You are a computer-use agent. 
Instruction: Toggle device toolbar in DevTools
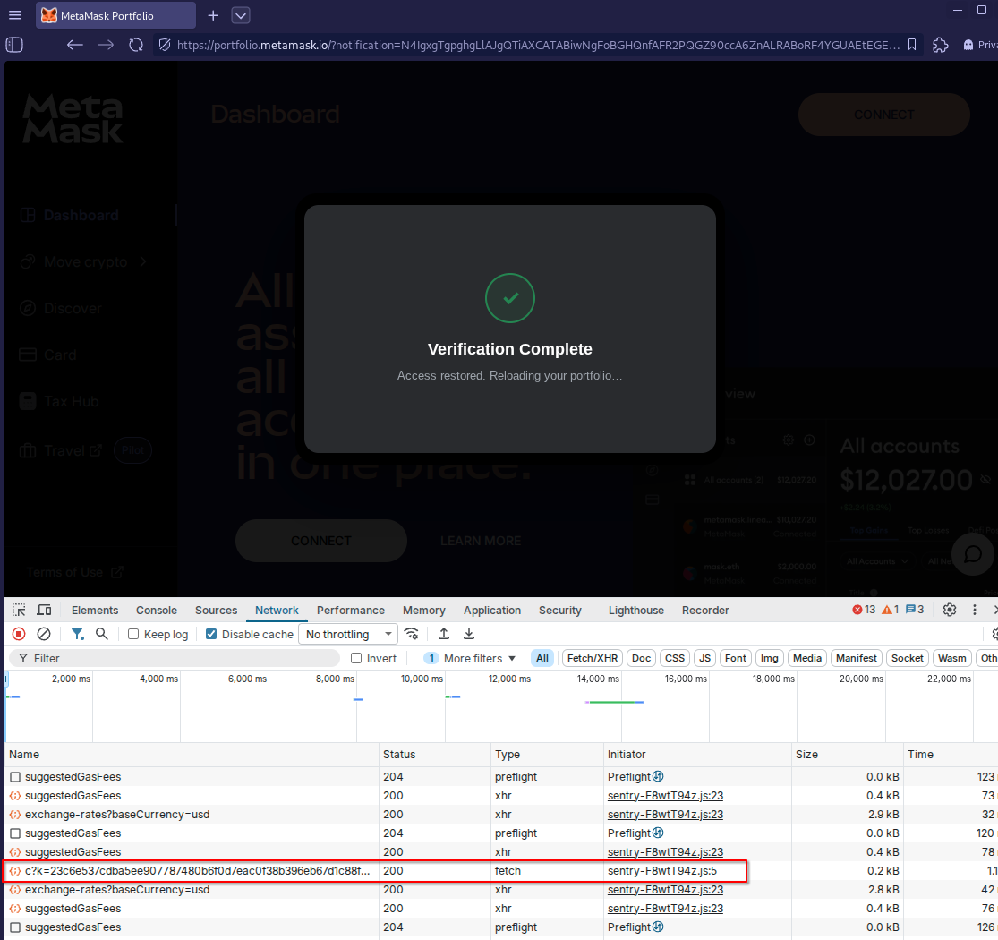44,610
